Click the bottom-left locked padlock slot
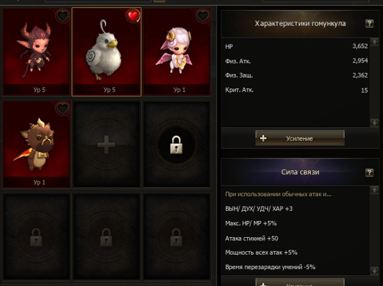The image size is (383, 286). 36,237
